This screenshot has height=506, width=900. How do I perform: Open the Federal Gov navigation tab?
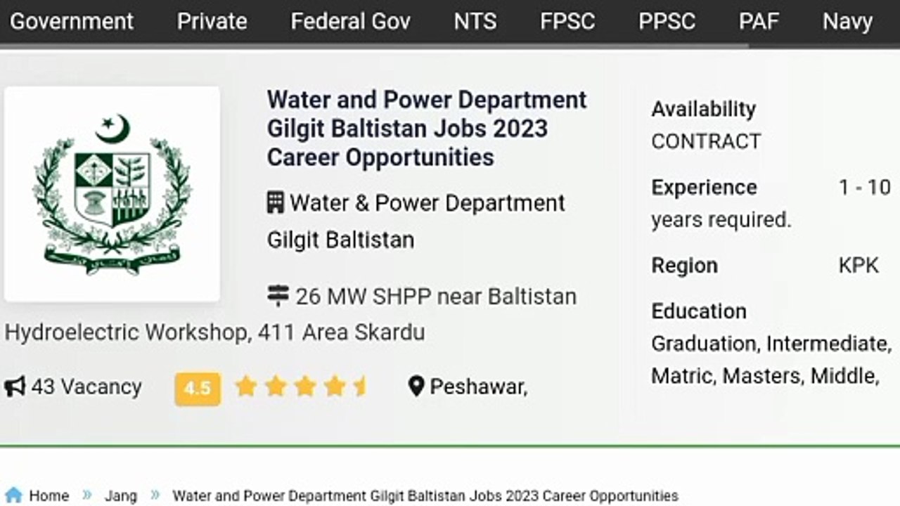click(351, 22)
